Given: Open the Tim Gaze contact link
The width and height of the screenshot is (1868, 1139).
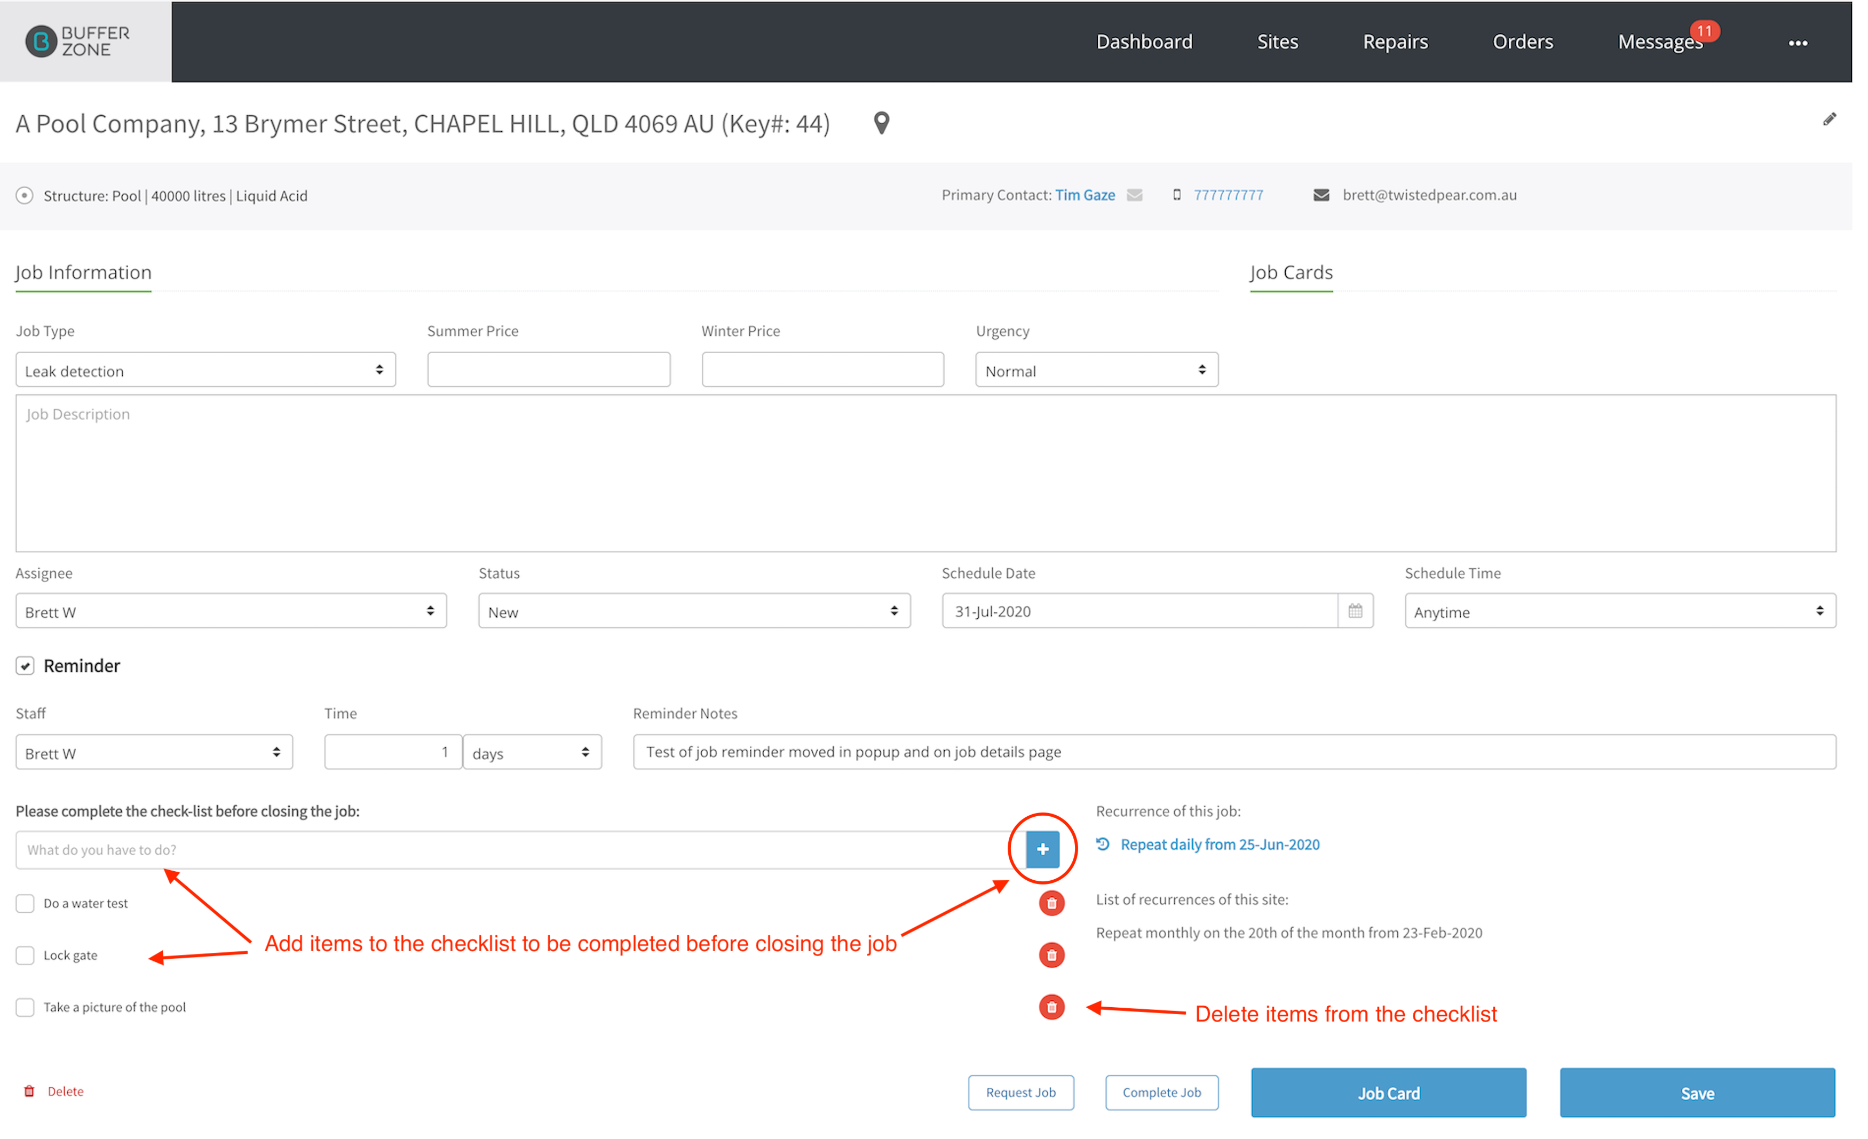Looking at the screenshot, I should (1085, 195).
